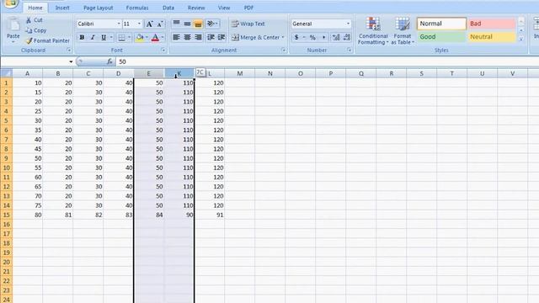Viewport: 539px width, 303px height.
Task: Apply cell borders button
Action: [x=121, y=37]
